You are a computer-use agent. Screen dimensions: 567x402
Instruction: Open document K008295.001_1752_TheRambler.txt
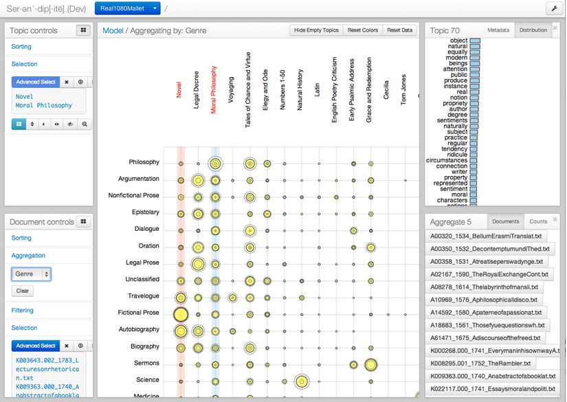pos(480,364)
